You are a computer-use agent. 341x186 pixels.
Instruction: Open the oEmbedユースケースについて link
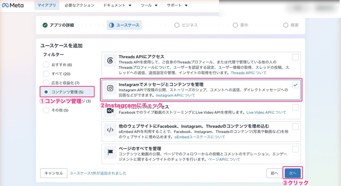[200, 137]
